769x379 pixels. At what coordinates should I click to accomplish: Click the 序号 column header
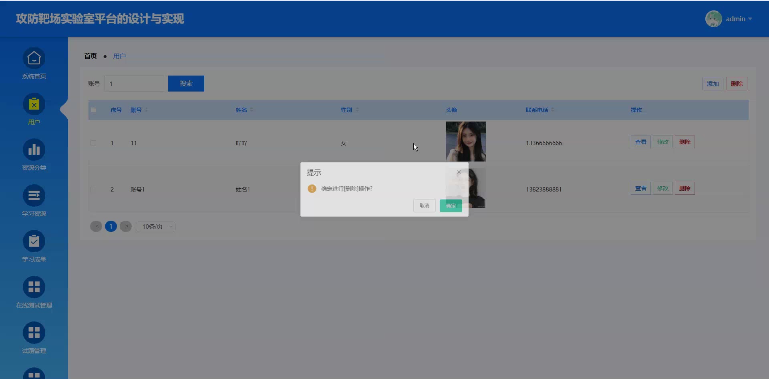coord(116,110)
